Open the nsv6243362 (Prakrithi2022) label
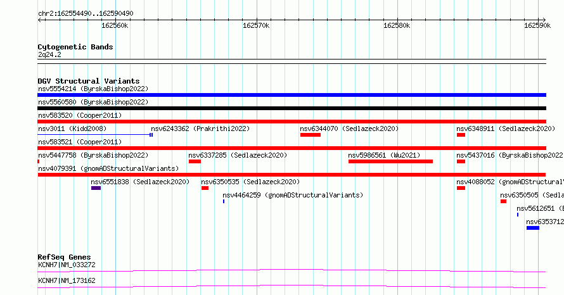 point(200,129)
